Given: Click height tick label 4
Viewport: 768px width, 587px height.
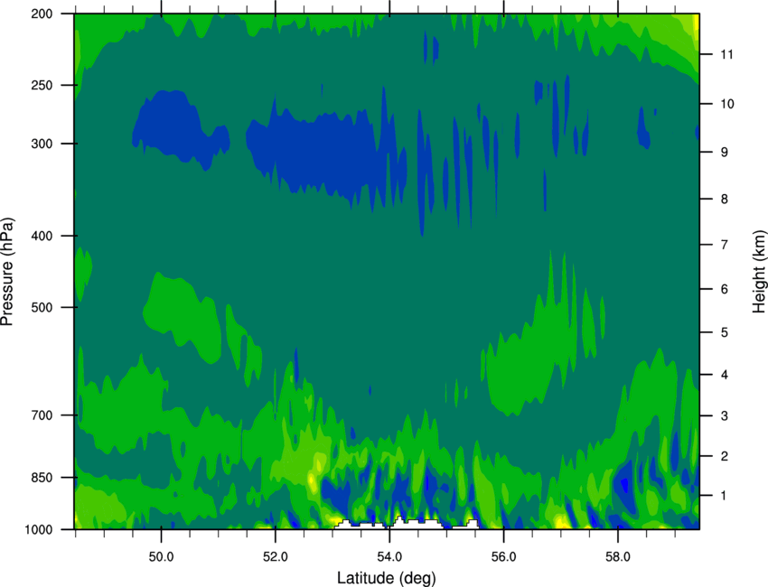Looking at the screenshot, I should 725,375.
